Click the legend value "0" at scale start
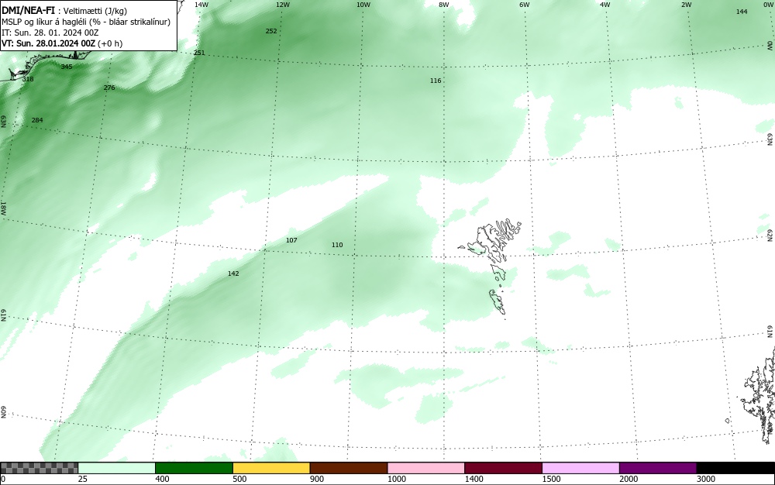This screenshot has height=485, width=775. point(3,479)
